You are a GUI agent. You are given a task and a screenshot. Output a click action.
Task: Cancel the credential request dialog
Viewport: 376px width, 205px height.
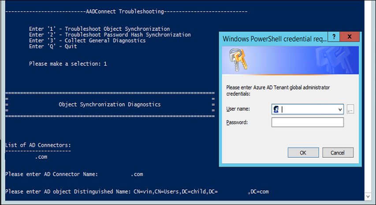tap(338, 152)
